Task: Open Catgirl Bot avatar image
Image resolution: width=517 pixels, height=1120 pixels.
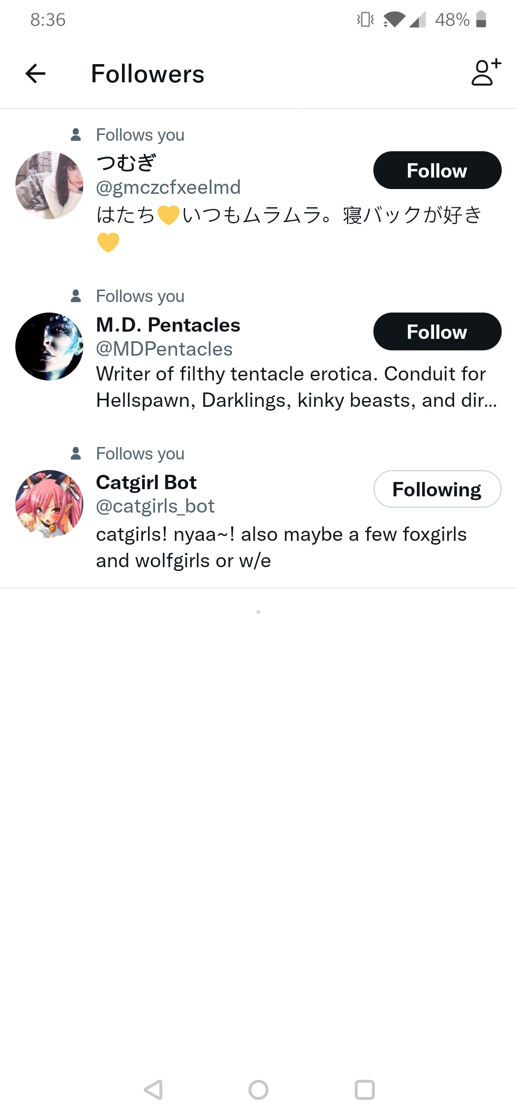Action: pos(49,504)
